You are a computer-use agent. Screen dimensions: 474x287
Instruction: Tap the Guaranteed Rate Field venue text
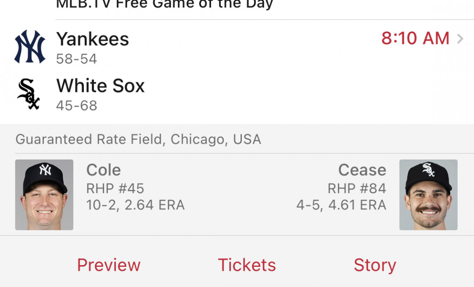pos(138,139)
